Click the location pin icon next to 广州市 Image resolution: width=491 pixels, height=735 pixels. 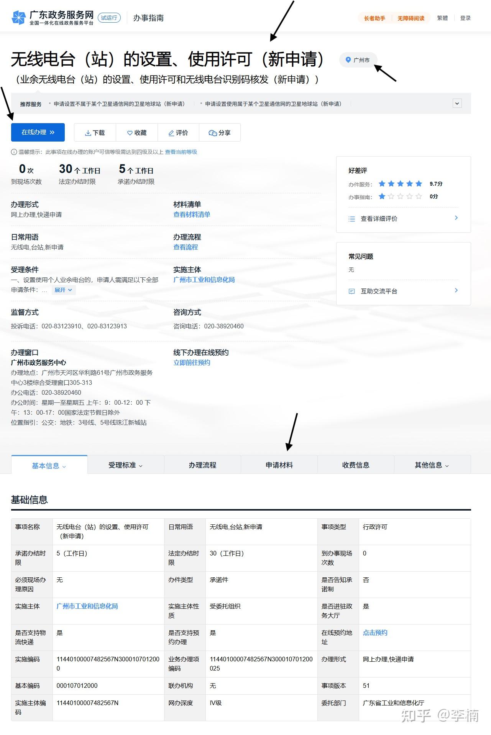(348, 60)
